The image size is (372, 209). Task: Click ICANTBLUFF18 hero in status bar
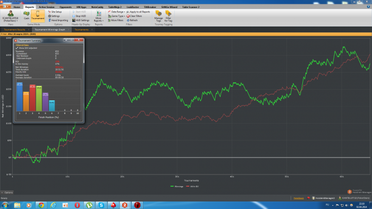[354, 198]
